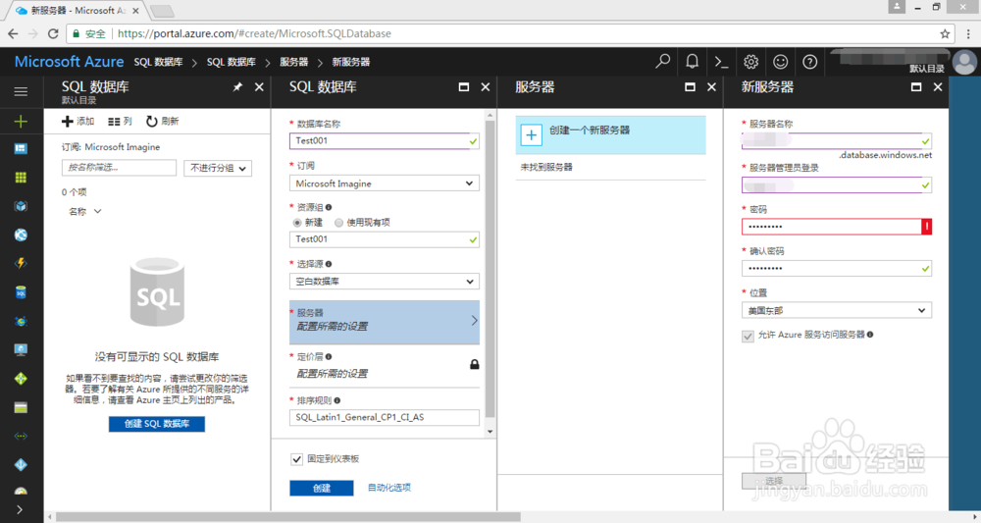Click the 服务器 breadcrumb
This screenshot has height=523, width=981.
tap(293, 62)
